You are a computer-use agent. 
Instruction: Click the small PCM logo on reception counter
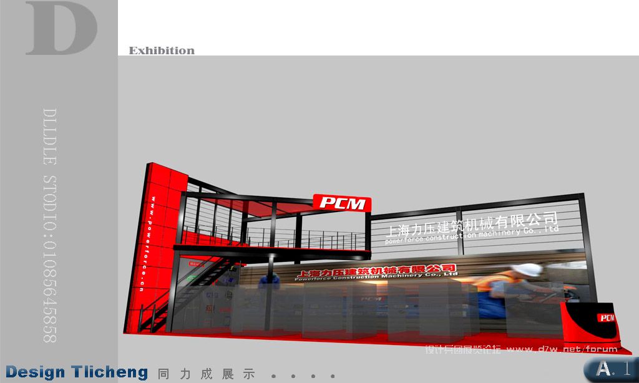[607, 318]
